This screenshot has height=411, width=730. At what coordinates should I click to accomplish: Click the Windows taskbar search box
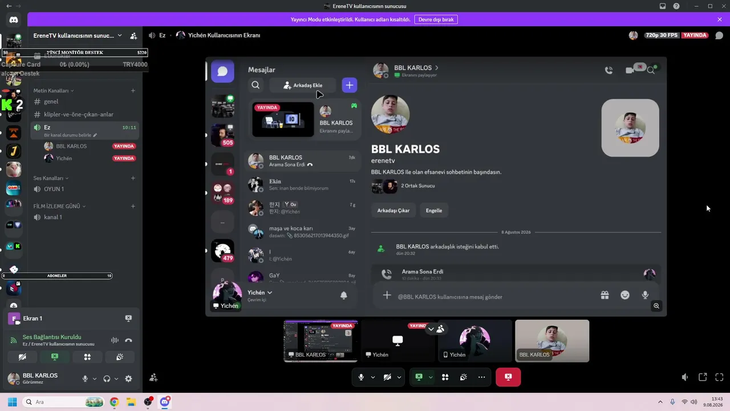(x=63, y=402)
